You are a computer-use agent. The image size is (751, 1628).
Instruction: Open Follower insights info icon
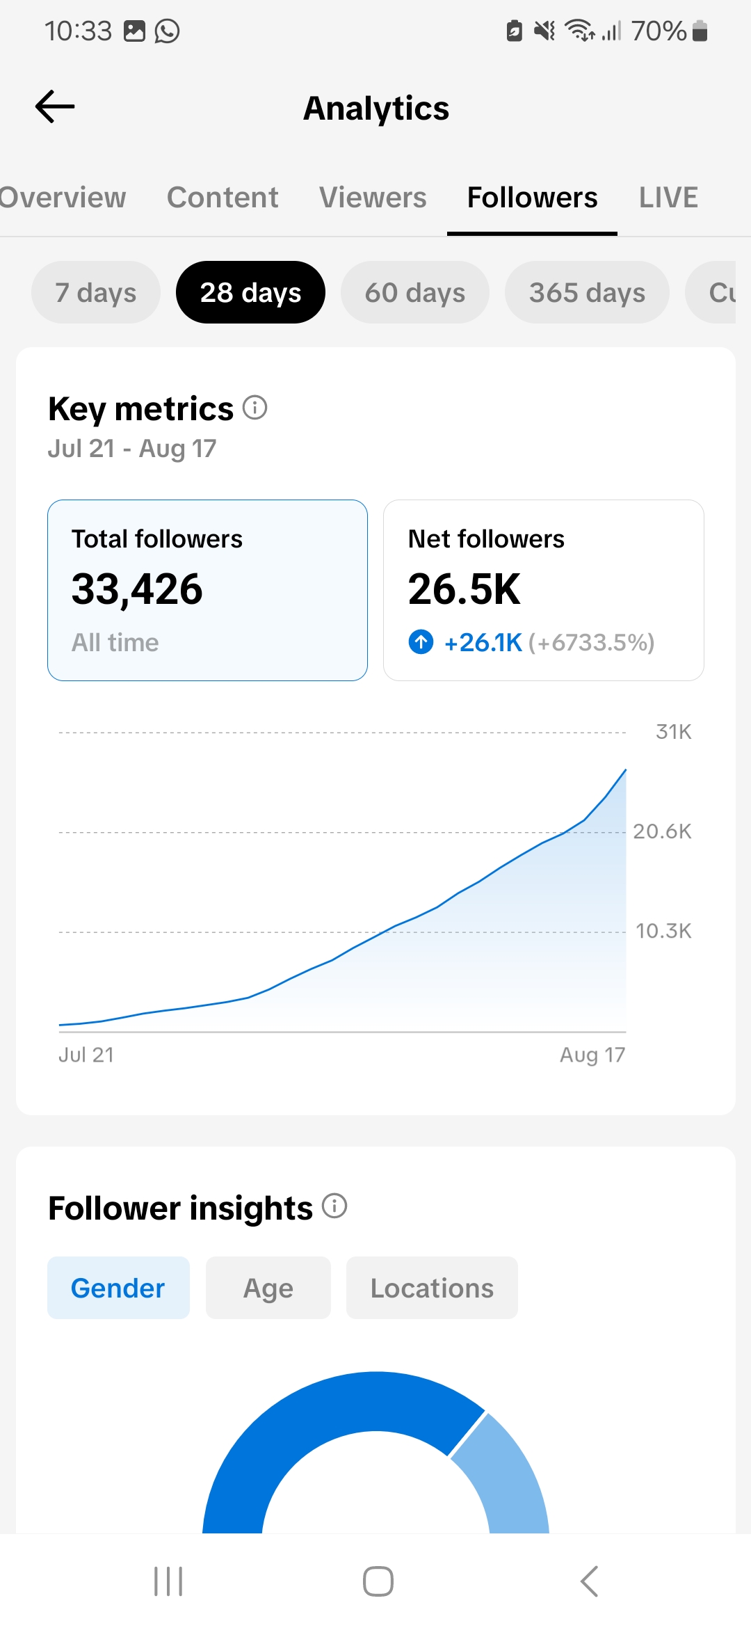pos(334,1206)
